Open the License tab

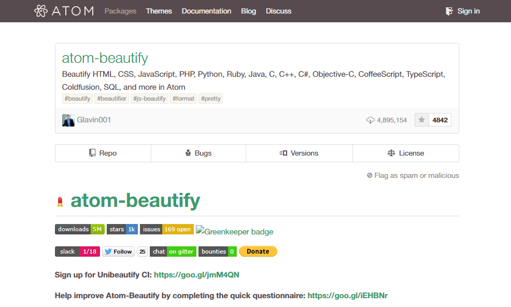[x=406, y=153]
